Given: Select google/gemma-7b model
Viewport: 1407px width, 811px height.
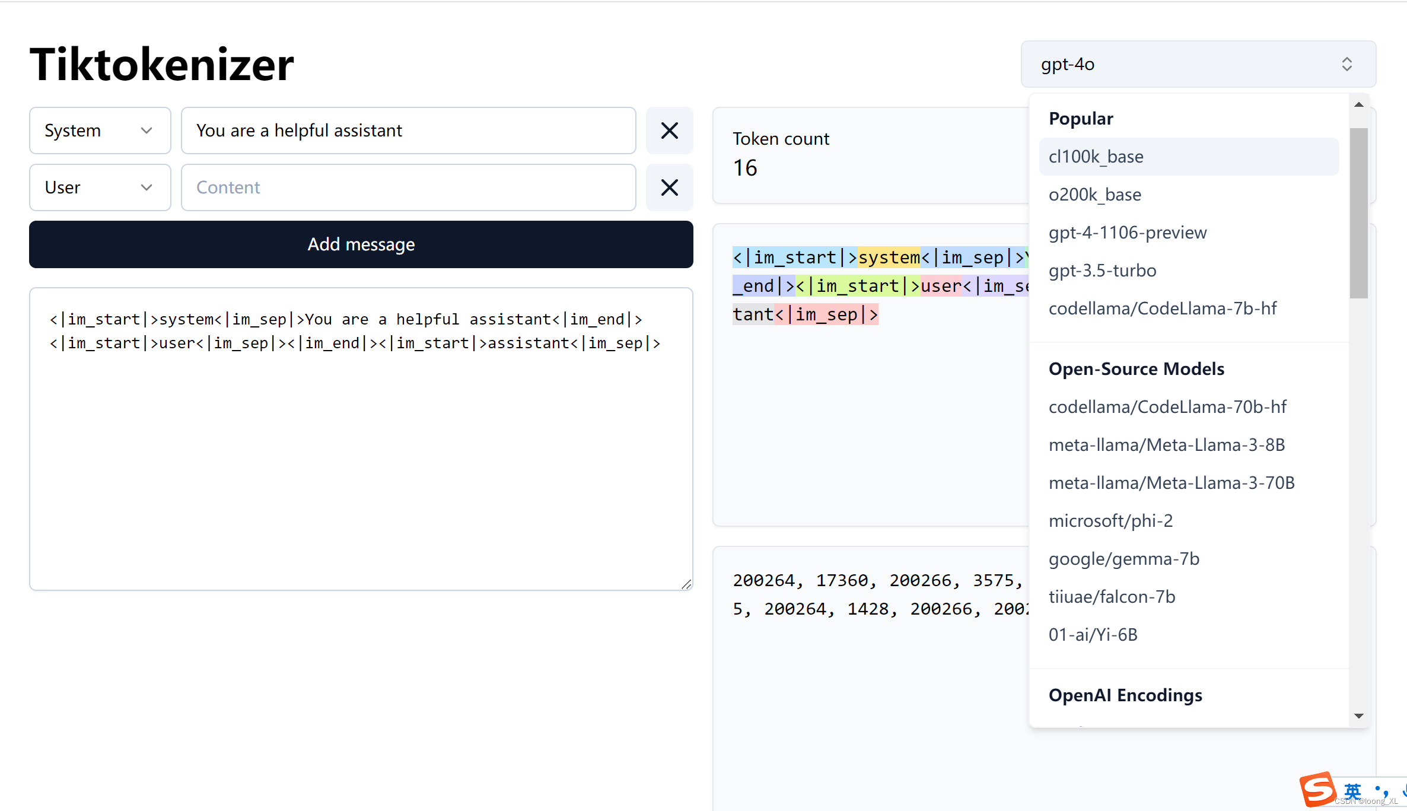Looking at the screenshot, I should [1125, 558].
